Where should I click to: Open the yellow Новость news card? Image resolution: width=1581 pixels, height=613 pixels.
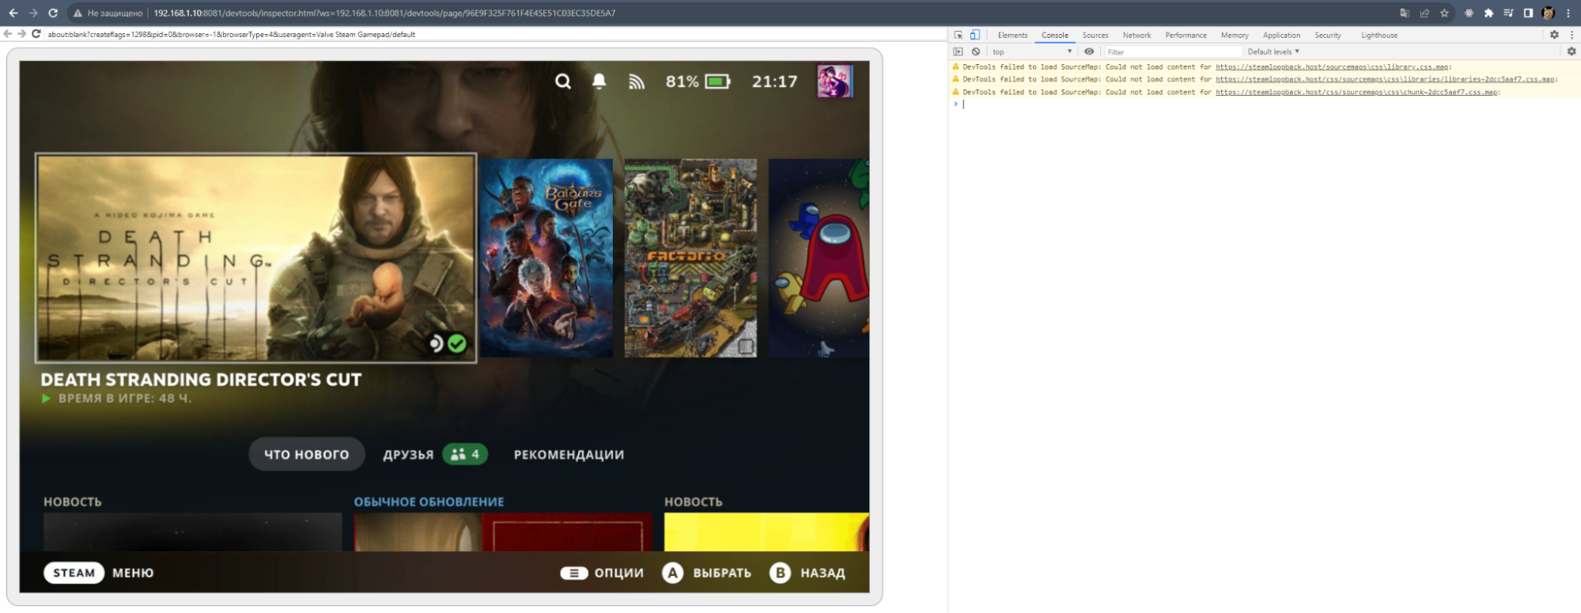766,532
